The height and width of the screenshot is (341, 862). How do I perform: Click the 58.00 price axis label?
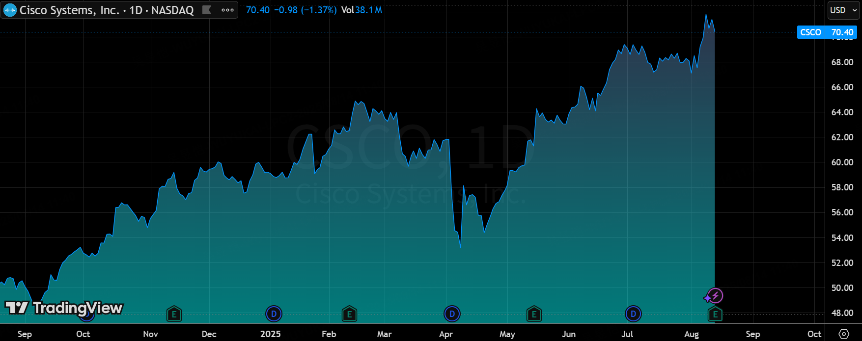(842, 187)
